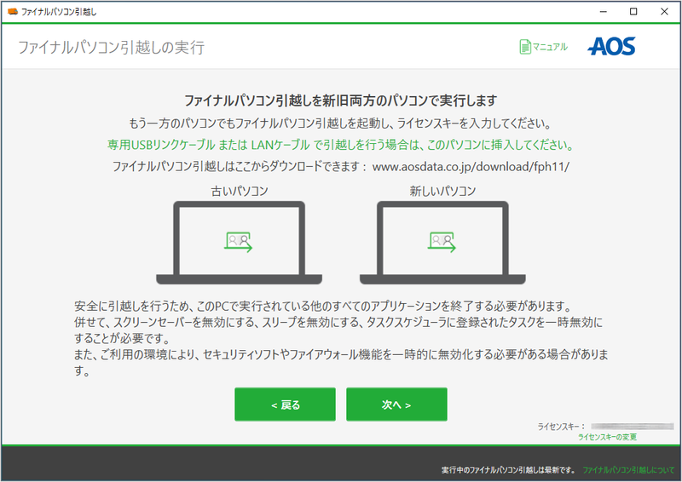Click the heading ファイナルパソコン引越しの実行
Image resolution: width=682 pixels, height=482 pixels.
(111, 48)
